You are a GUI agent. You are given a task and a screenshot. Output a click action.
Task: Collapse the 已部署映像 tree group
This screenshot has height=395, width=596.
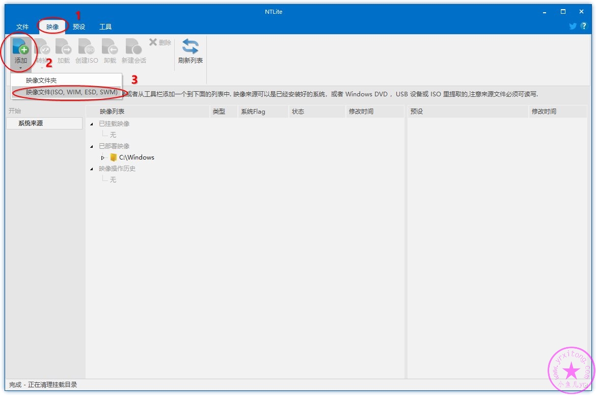tap(92, 146)
